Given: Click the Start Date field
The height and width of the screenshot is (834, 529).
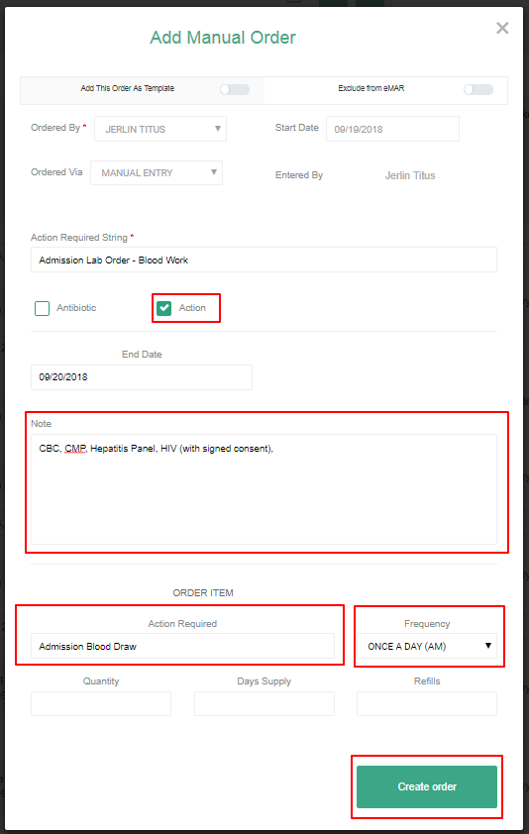Looking at the screenshot, I should click(x=392, y=129).
